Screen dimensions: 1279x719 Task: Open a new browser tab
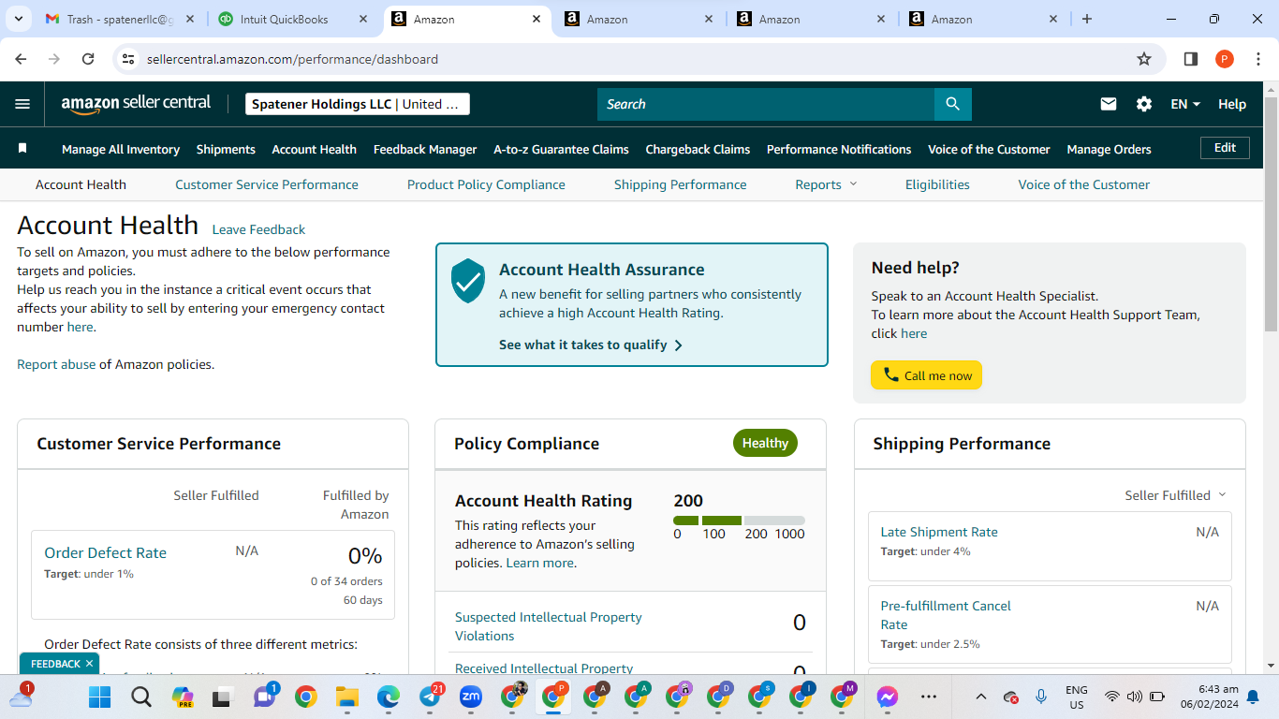(1087, 19)
